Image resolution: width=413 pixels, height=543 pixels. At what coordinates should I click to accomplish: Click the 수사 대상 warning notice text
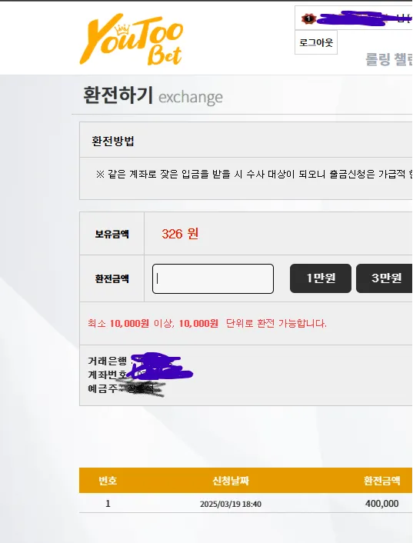[x=254, y=174]
